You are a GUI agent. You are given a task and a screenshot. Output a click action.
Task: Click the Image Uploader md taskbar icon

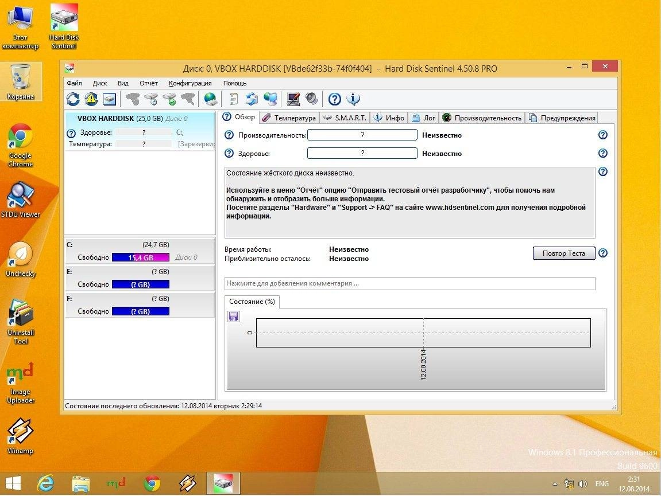coord(116,483)
